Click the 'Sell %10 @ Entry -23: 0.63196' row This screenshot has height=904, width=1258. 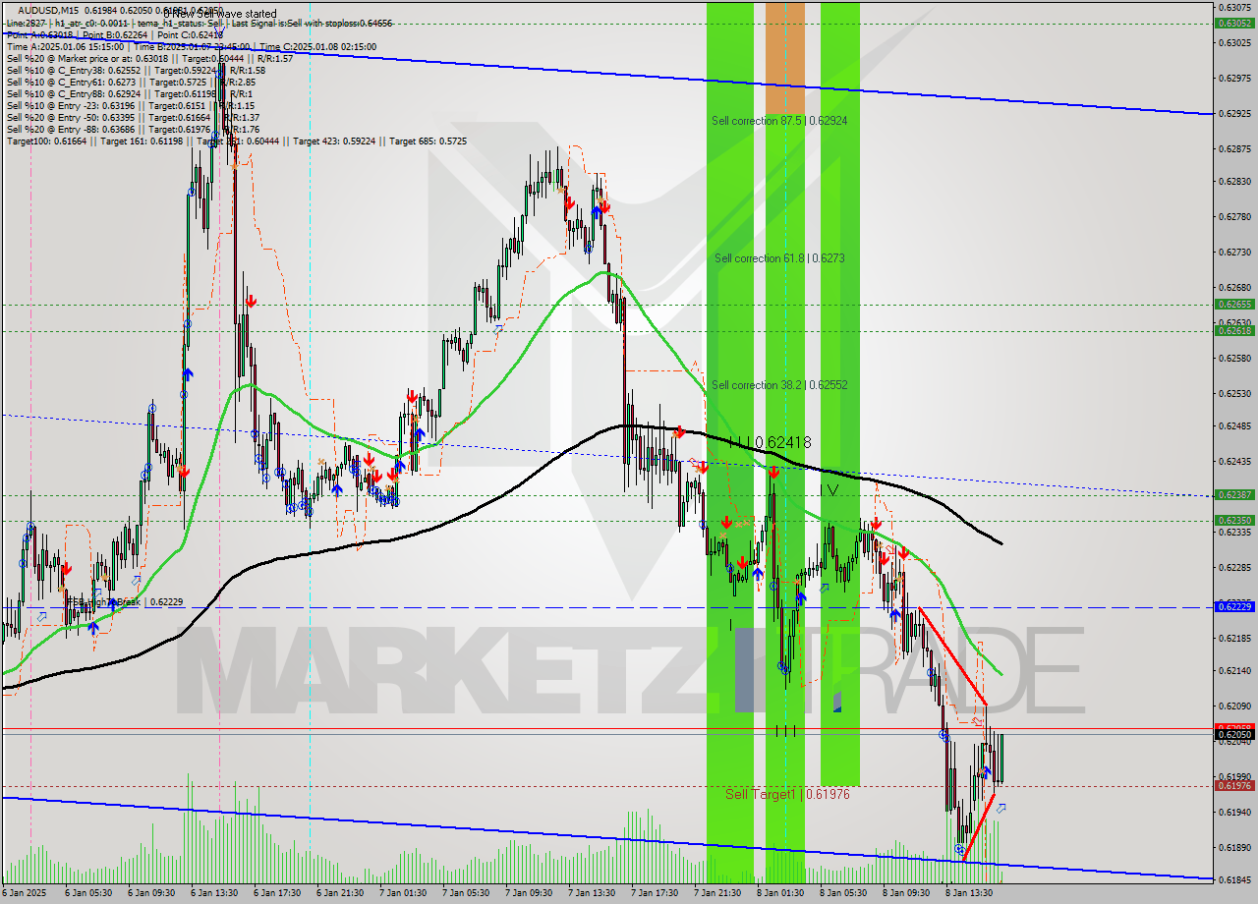pyautogui.click(x=131, y=105)
